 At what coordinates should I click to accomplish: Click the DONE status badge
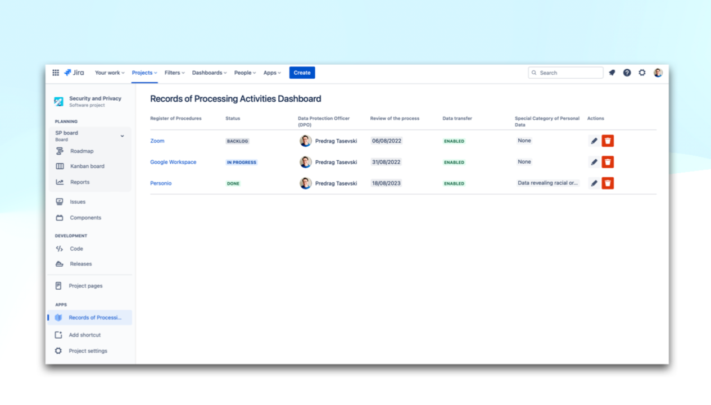point(233,184)
